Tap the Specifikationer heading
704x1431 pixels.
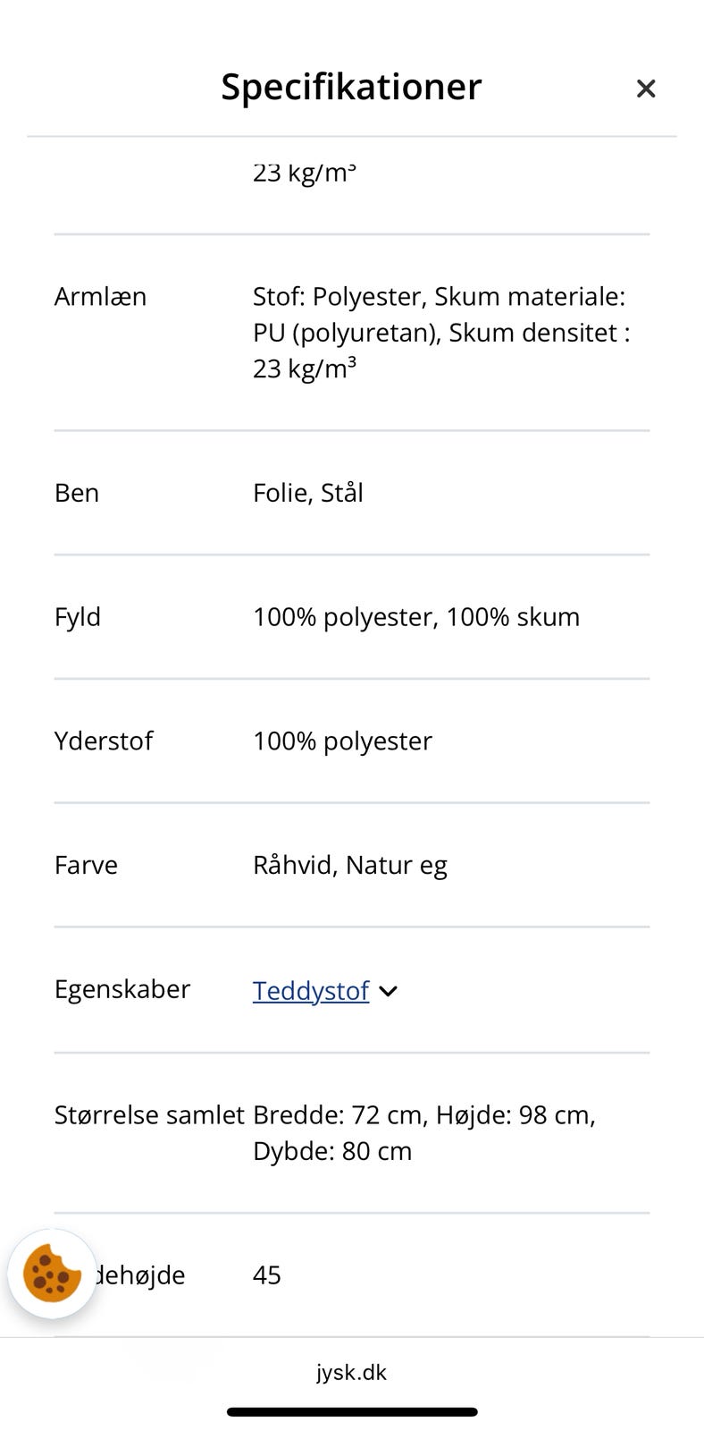point(351,87)
